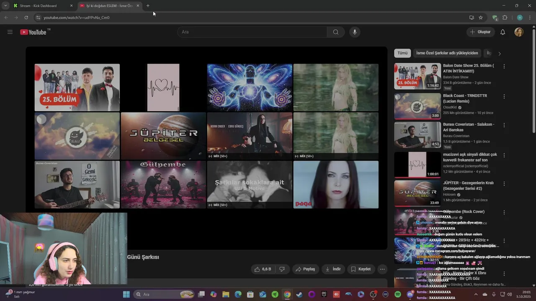
Task: View site information icon in address bar
Action: (x=38, y=18)
